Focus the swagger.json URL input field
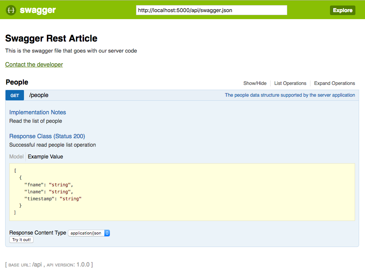 tap(211, 10)
